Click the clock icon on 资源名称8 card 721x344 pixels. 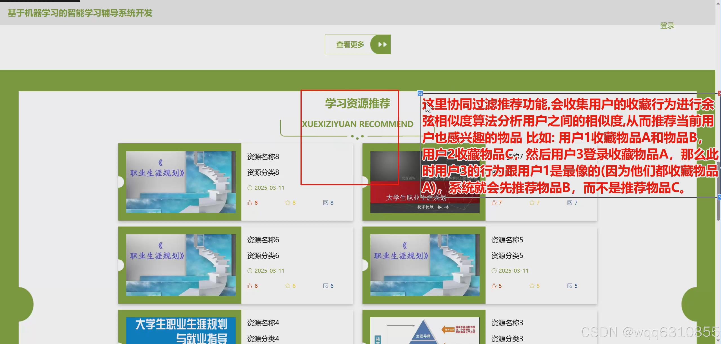[250, 188]
